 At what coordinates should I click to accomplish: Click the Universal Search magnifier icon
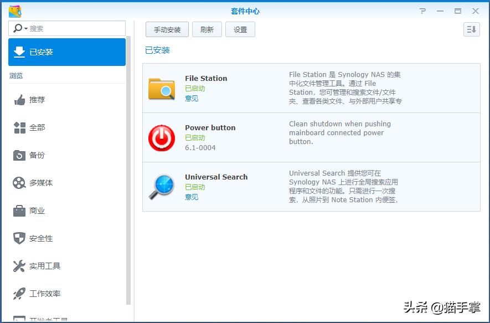pos(162,187)
